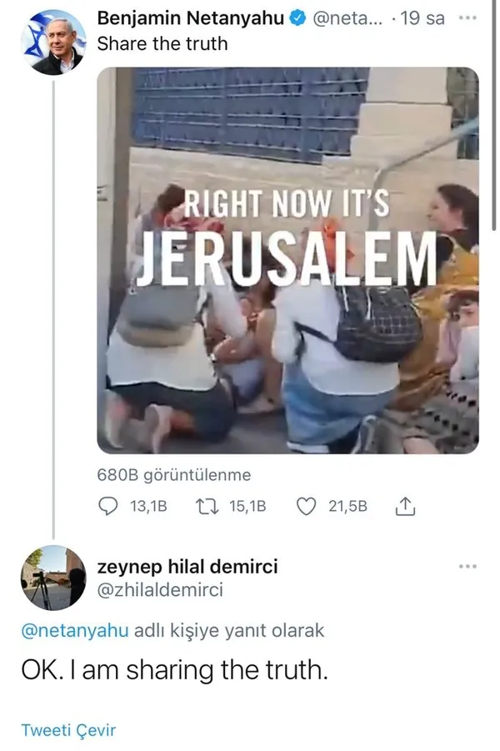Click the 21,5B like count
The height and width of the screenshot is (751, 500).
click(347, 506)
